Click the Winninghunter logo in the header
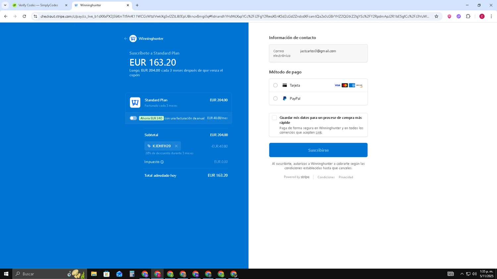This screenshot has width=497, height=279. [133, 39]
